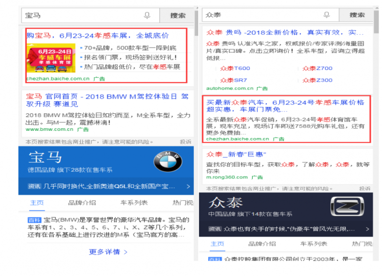Focus the search field containing 众泰
Viewport: 382px width, 276px height.
tap(270, 15)
